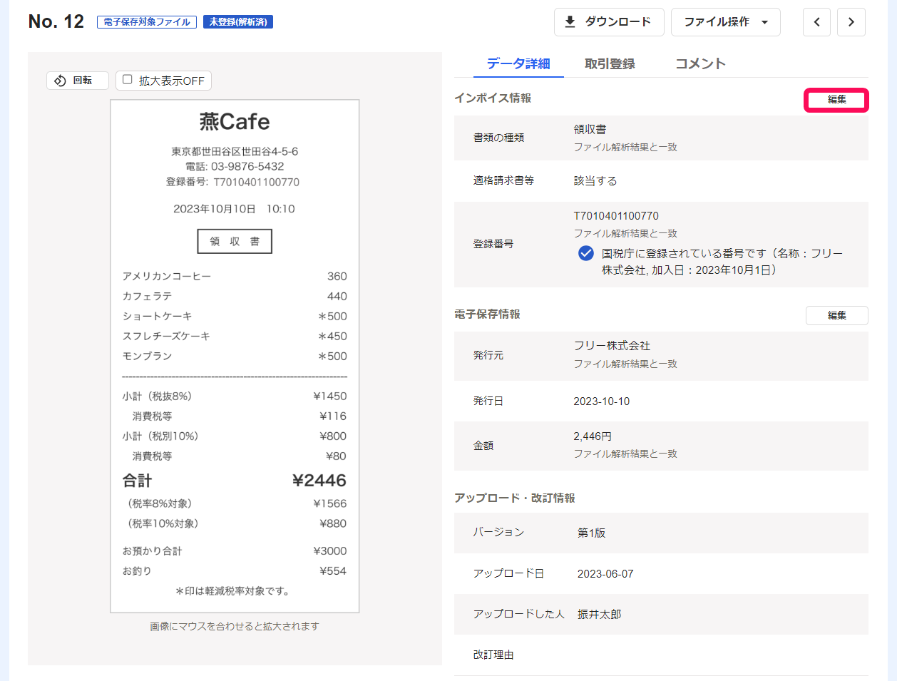Viewport: 897px width, 681px height.
Task: Click the 電子保存対象ファイル tag
Action: pos(147,22)
